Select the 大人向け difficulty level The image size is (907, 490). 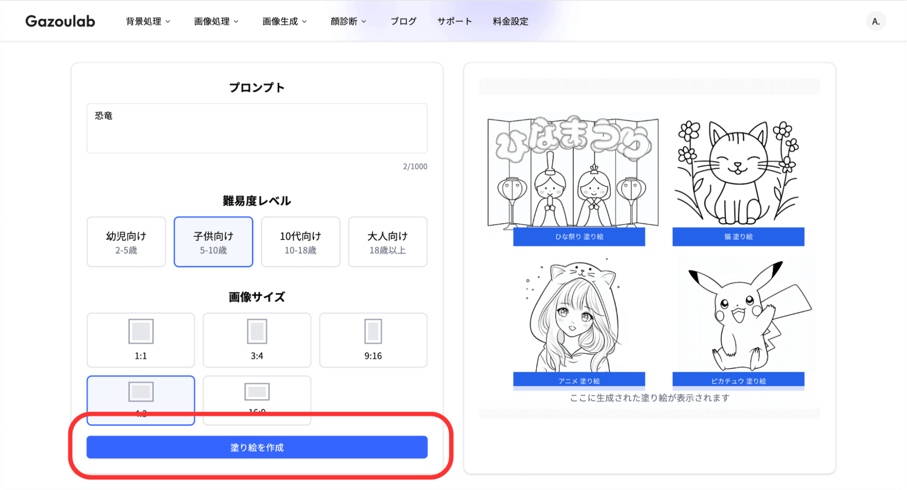coord(387,242)
